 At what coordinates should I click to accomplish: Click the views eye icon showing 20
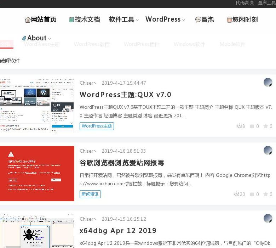point(237,194)
